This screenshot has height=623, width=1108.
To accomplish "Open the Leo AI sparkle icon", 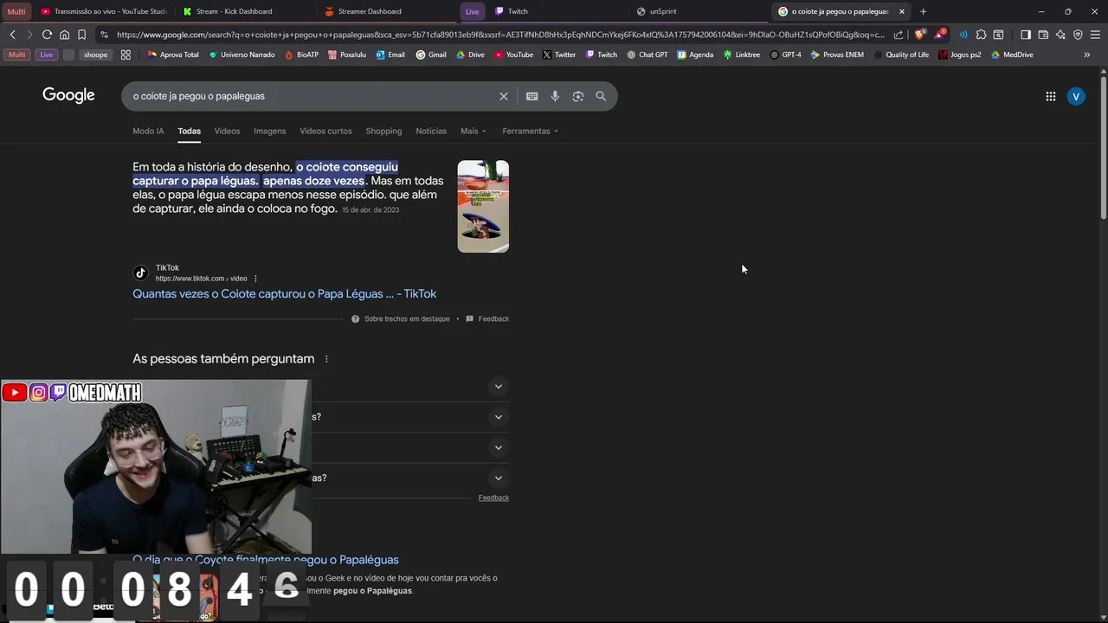I will click(1060, 35).
